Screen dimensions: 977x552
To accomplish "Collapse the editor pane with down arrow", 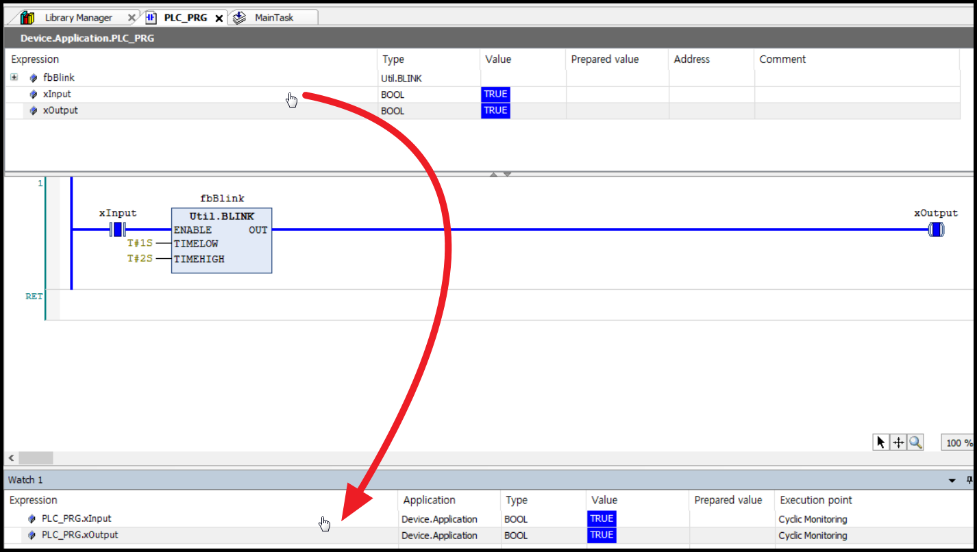I will click(507, 174).
